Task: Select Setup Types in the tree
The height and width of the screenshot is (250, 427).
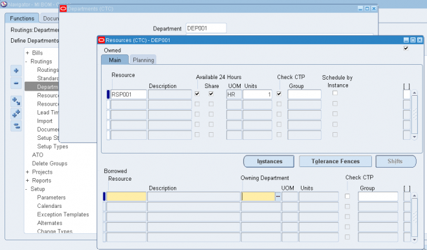Action: tap(52, 146)
